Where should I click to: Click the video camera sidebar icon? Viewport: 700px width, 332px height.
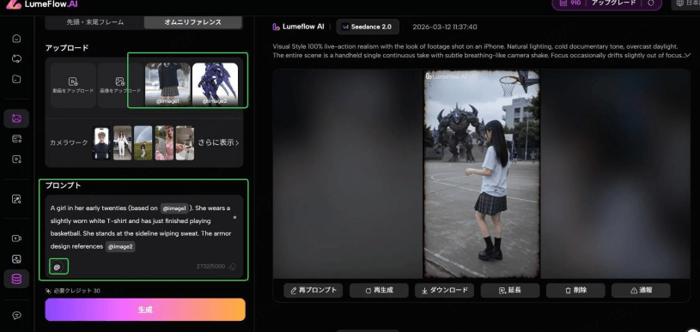click(x=16, y=238)
